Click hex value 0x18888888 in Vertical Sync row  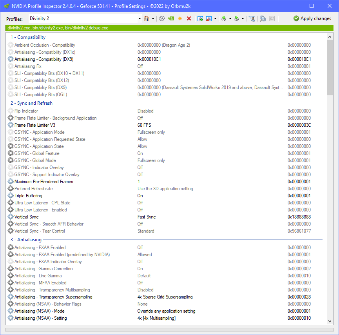(x=299, y=217)
